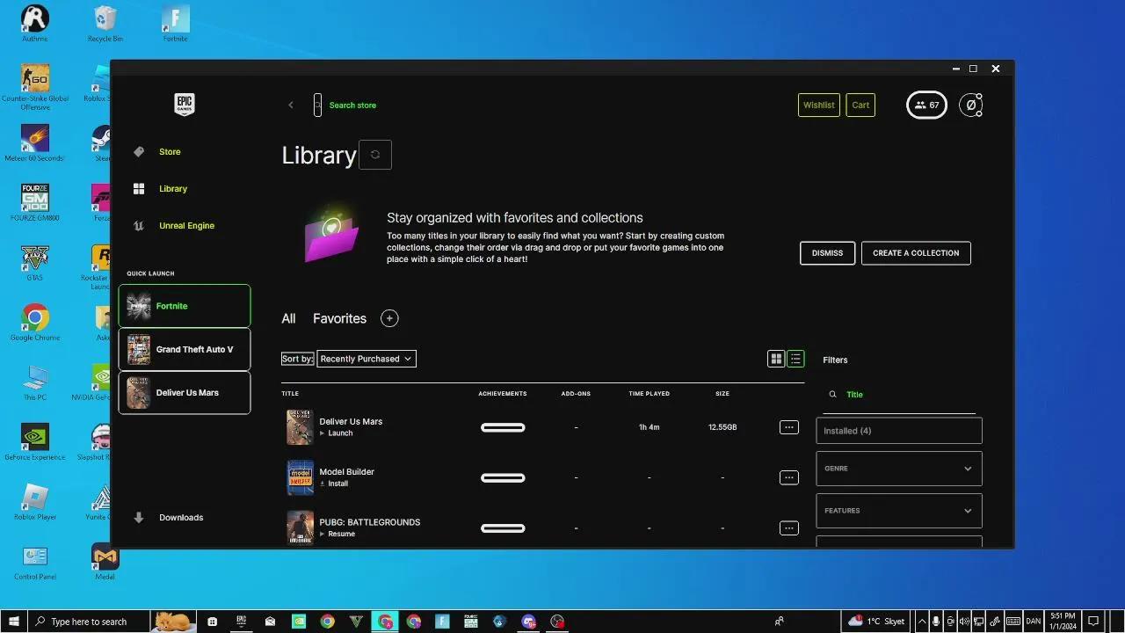Switch to the Favorites tab

pos(339,318)
